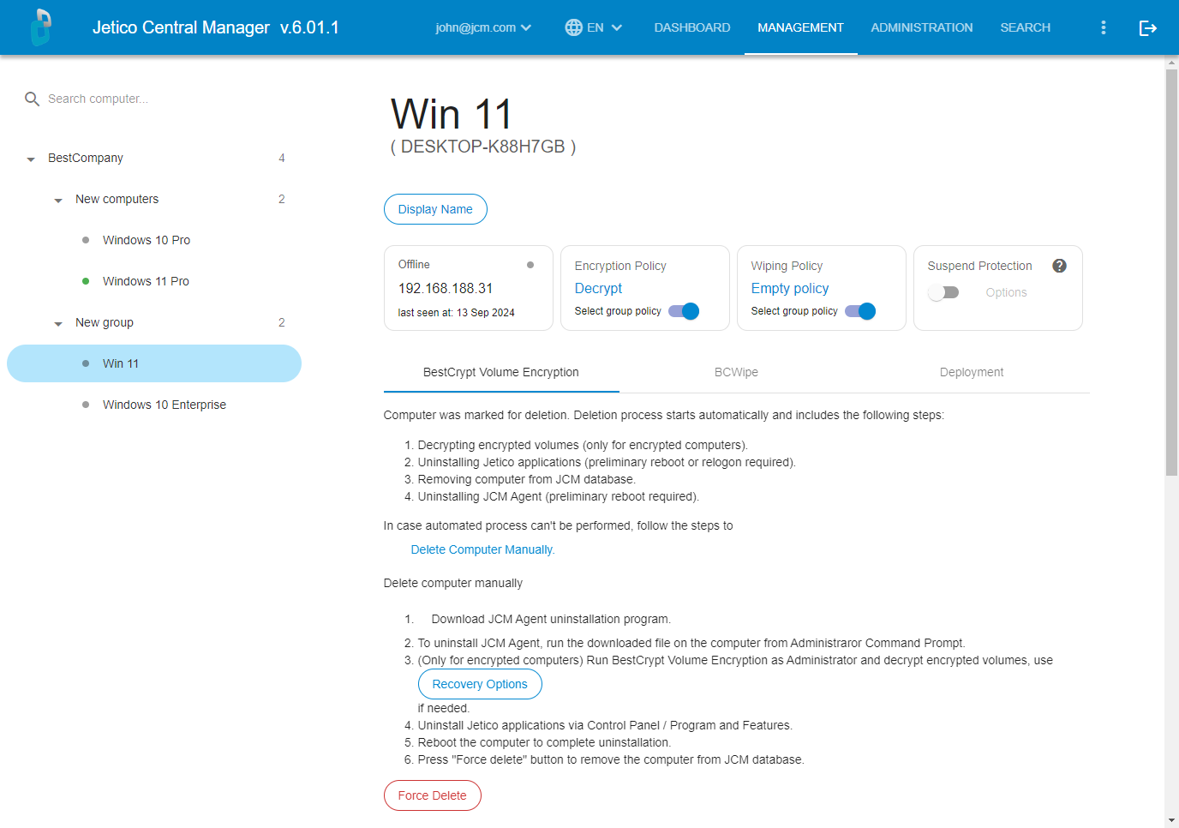Click status dot beside Win 11

point(86,363)
